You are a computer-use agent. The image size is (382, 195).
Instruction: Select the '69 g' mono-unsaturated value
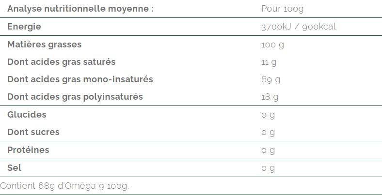point(271,79)
